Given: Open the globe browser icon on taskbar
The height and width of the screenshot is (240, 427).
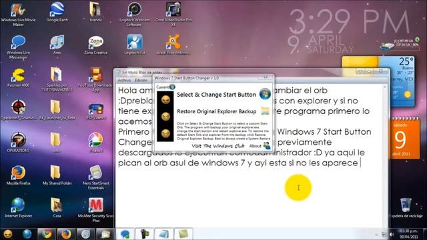Looking at the screenshot, I should [x=27, y=234].
